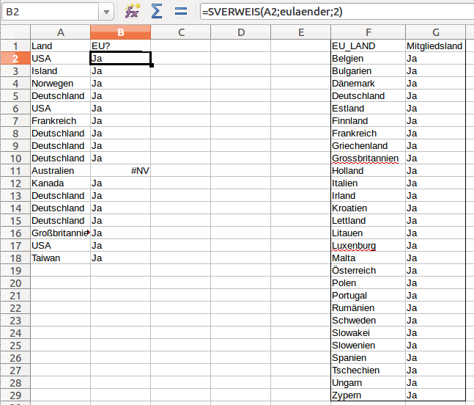Select the 'Kroatien' cell
Image resolution: width=474 pixels, height=405 pixels.
(x=369, y=208)
